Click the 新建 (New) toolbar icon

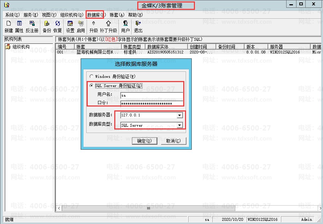tap(8, 27)
